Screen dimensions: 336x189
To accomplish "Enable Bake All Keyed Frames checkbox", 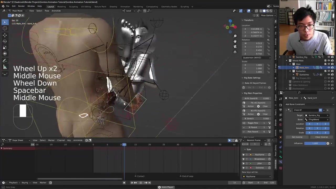I will (x=243, y=83).
